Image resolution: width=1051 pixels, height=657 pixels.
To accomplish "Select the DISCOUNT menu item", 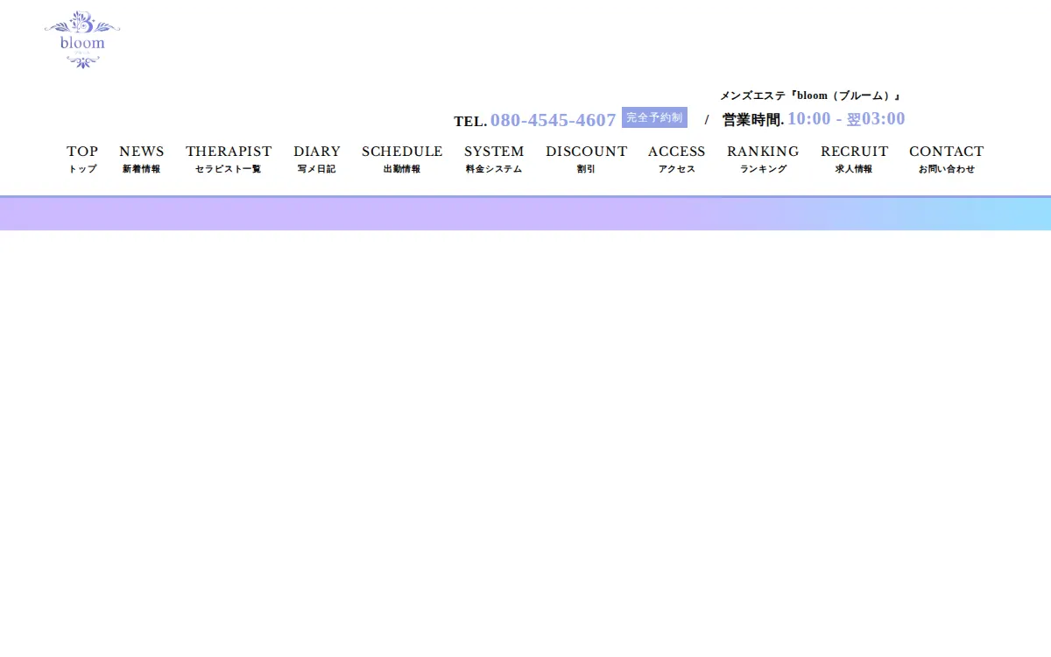I will tap(587, 159).
